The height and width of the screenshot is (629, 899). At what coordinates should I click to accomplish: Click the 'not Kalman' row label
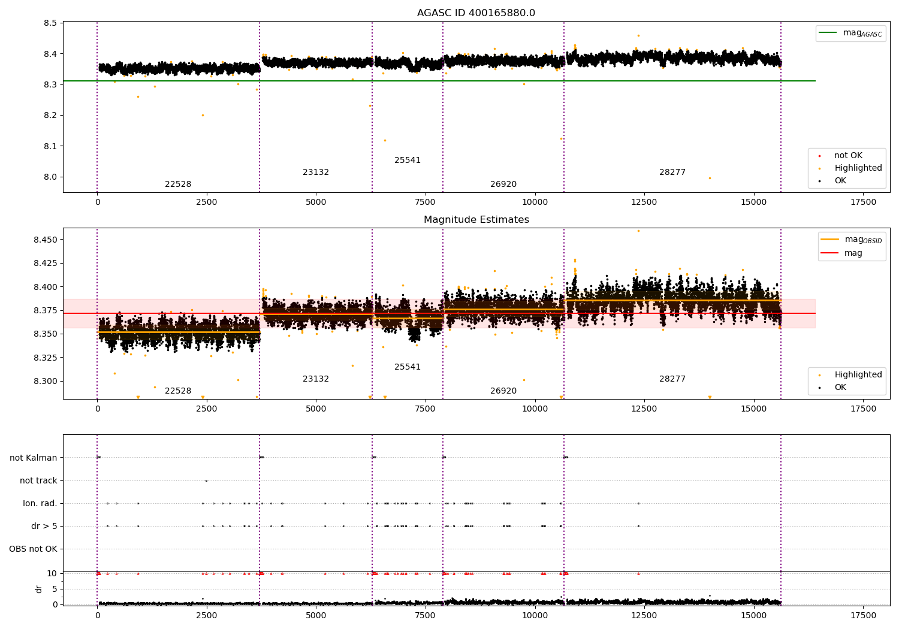pos(34,458)
